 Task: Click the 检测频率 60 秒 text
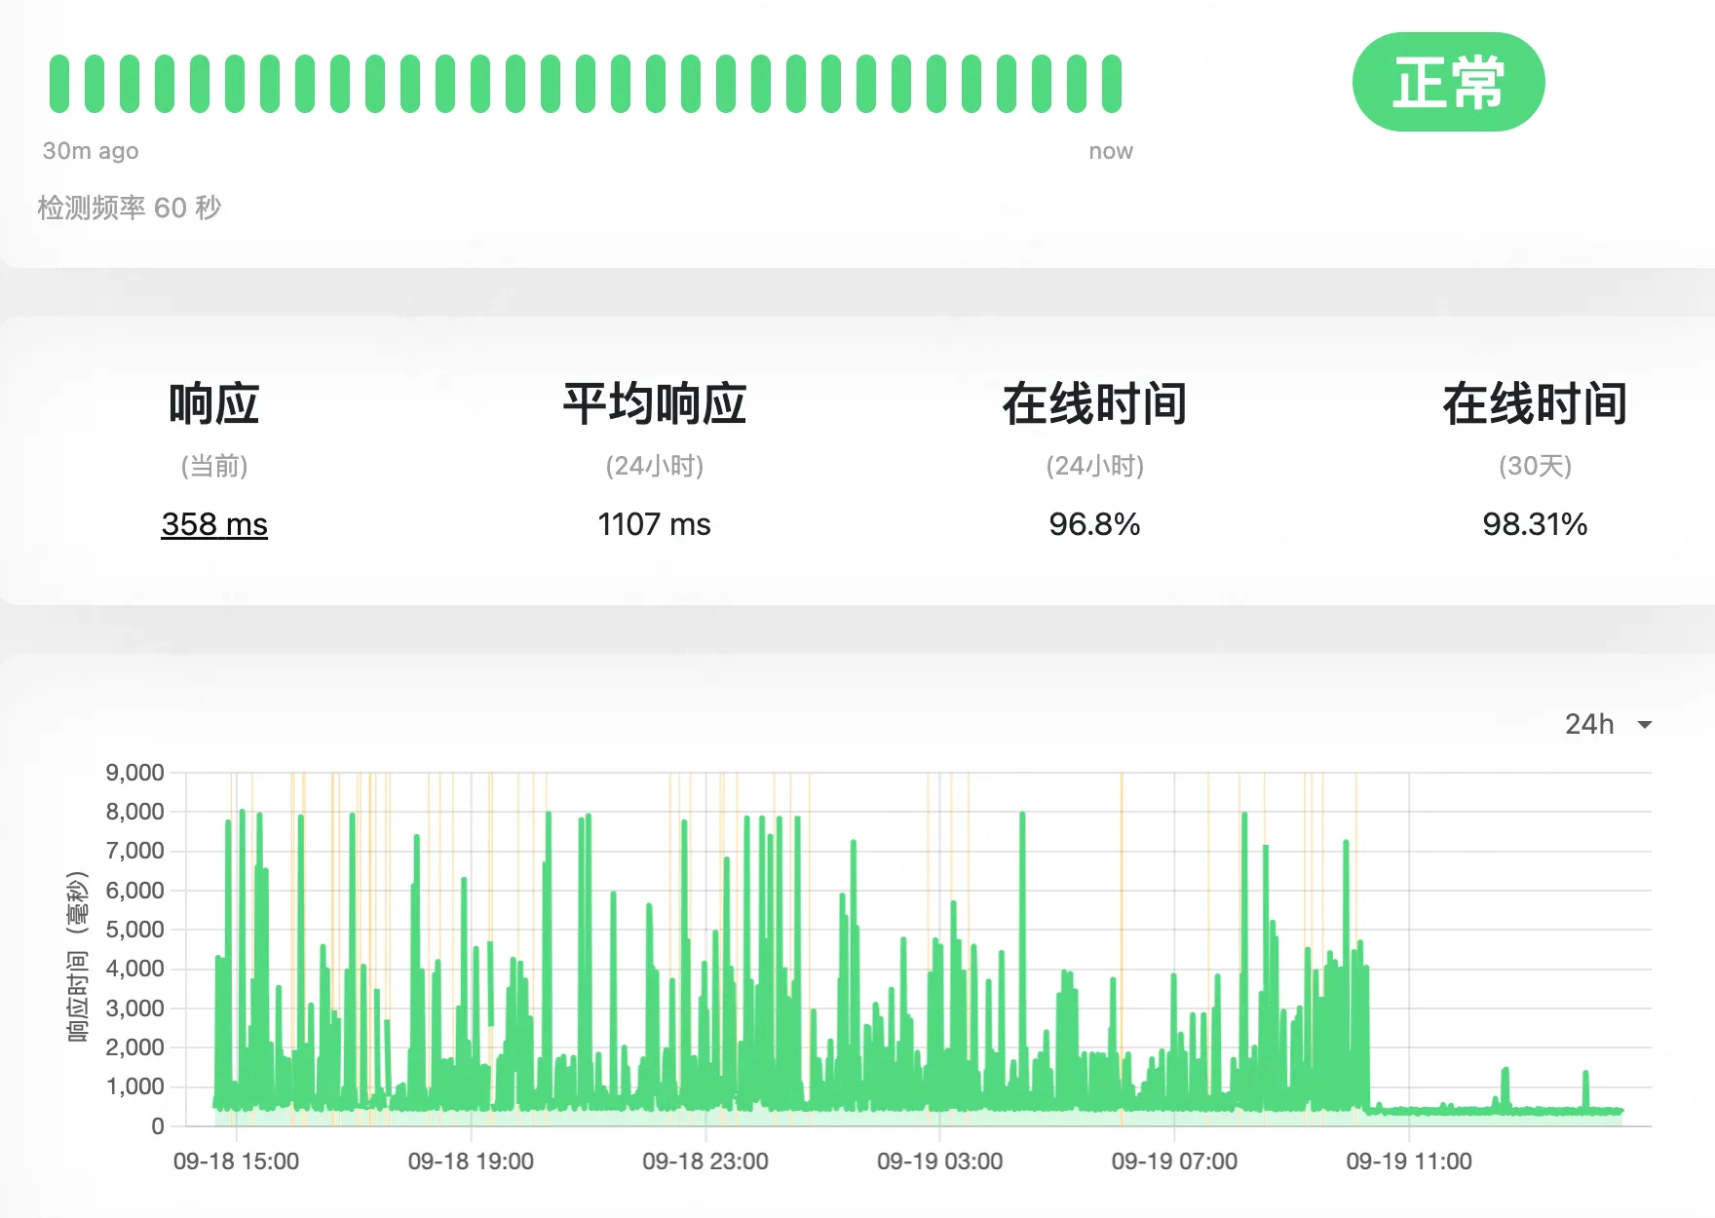130,208
